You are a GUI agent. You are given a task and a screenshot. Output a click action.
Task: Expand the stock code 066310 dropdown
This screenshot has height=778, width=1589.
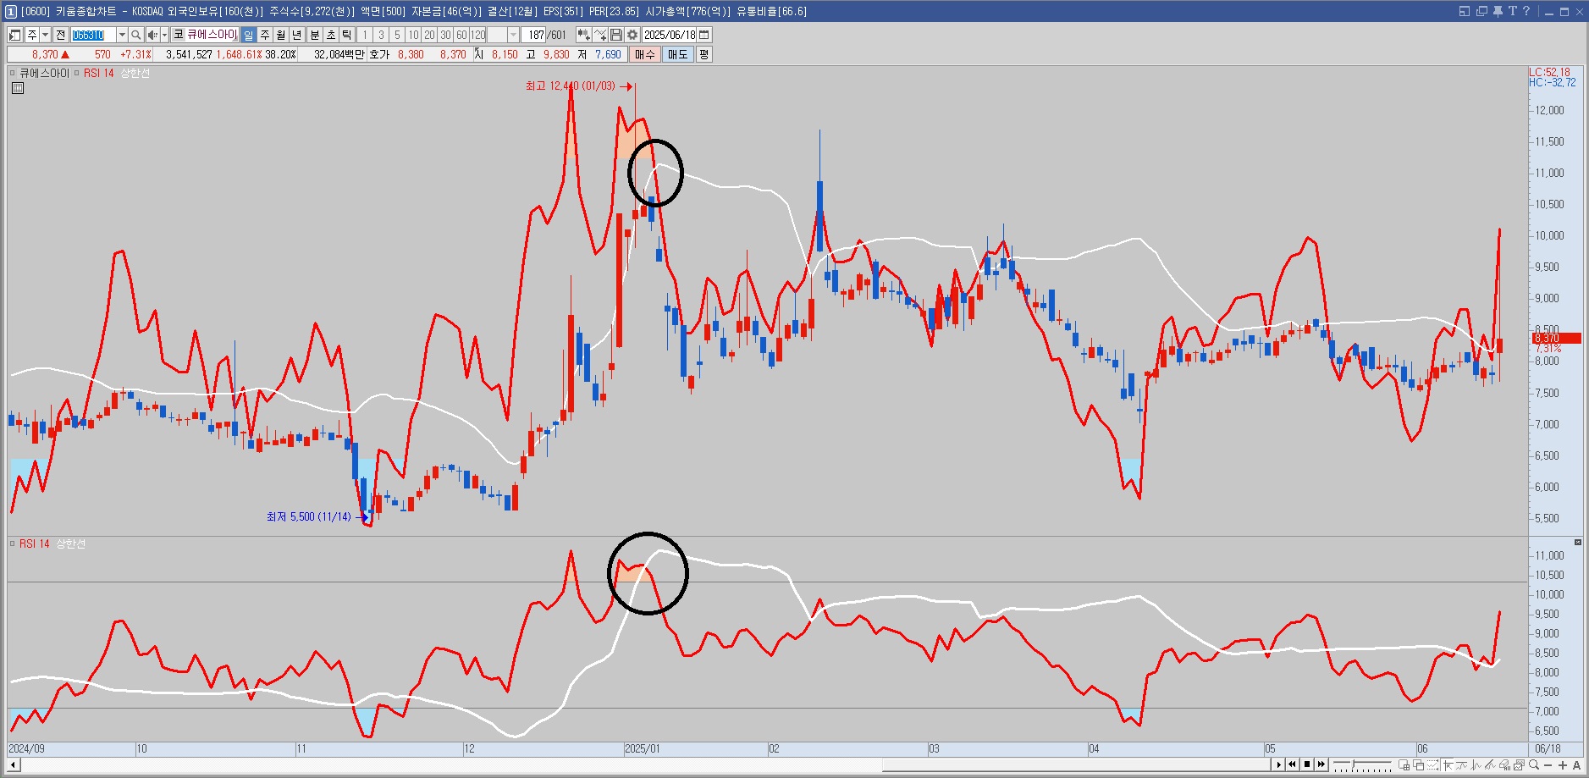pyautogui.click(x=122, y=35)
